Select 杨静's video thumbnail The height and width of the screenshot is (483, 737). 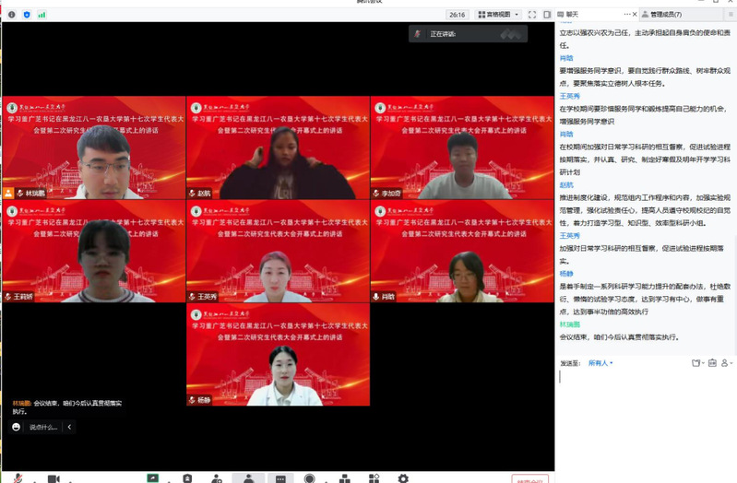[x=278, y=355]
